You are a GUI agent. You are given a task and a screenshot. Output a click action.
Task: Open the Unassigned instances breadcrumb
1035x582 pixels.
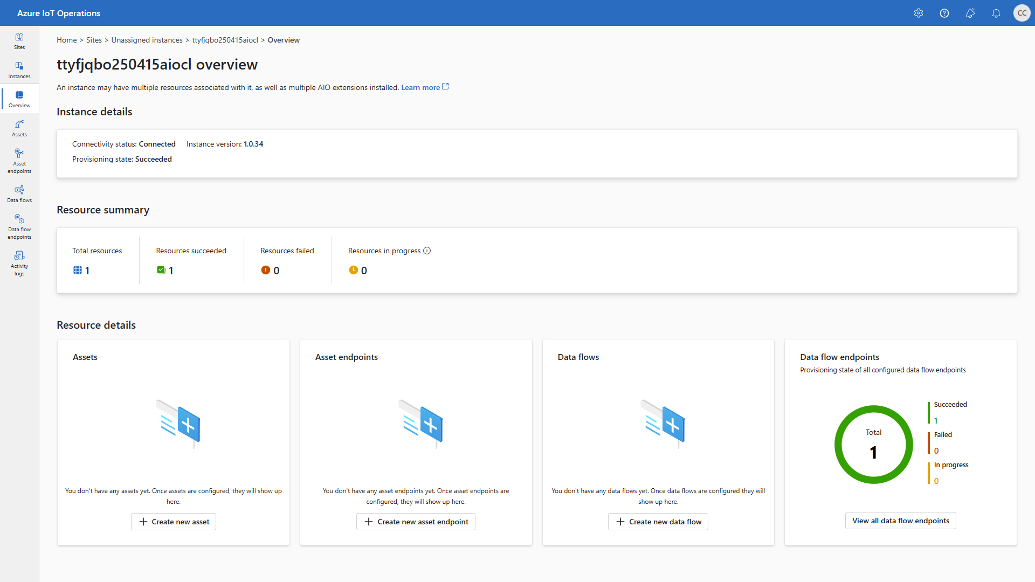click(x=147, y=40)
